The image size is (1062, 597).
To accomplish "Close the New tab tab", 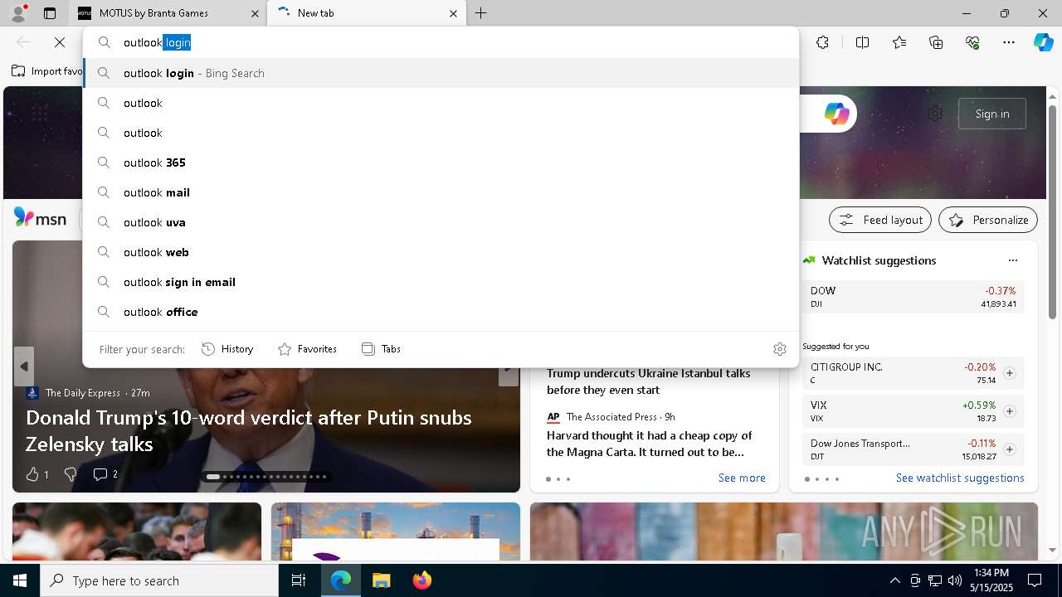I will 453,13.
